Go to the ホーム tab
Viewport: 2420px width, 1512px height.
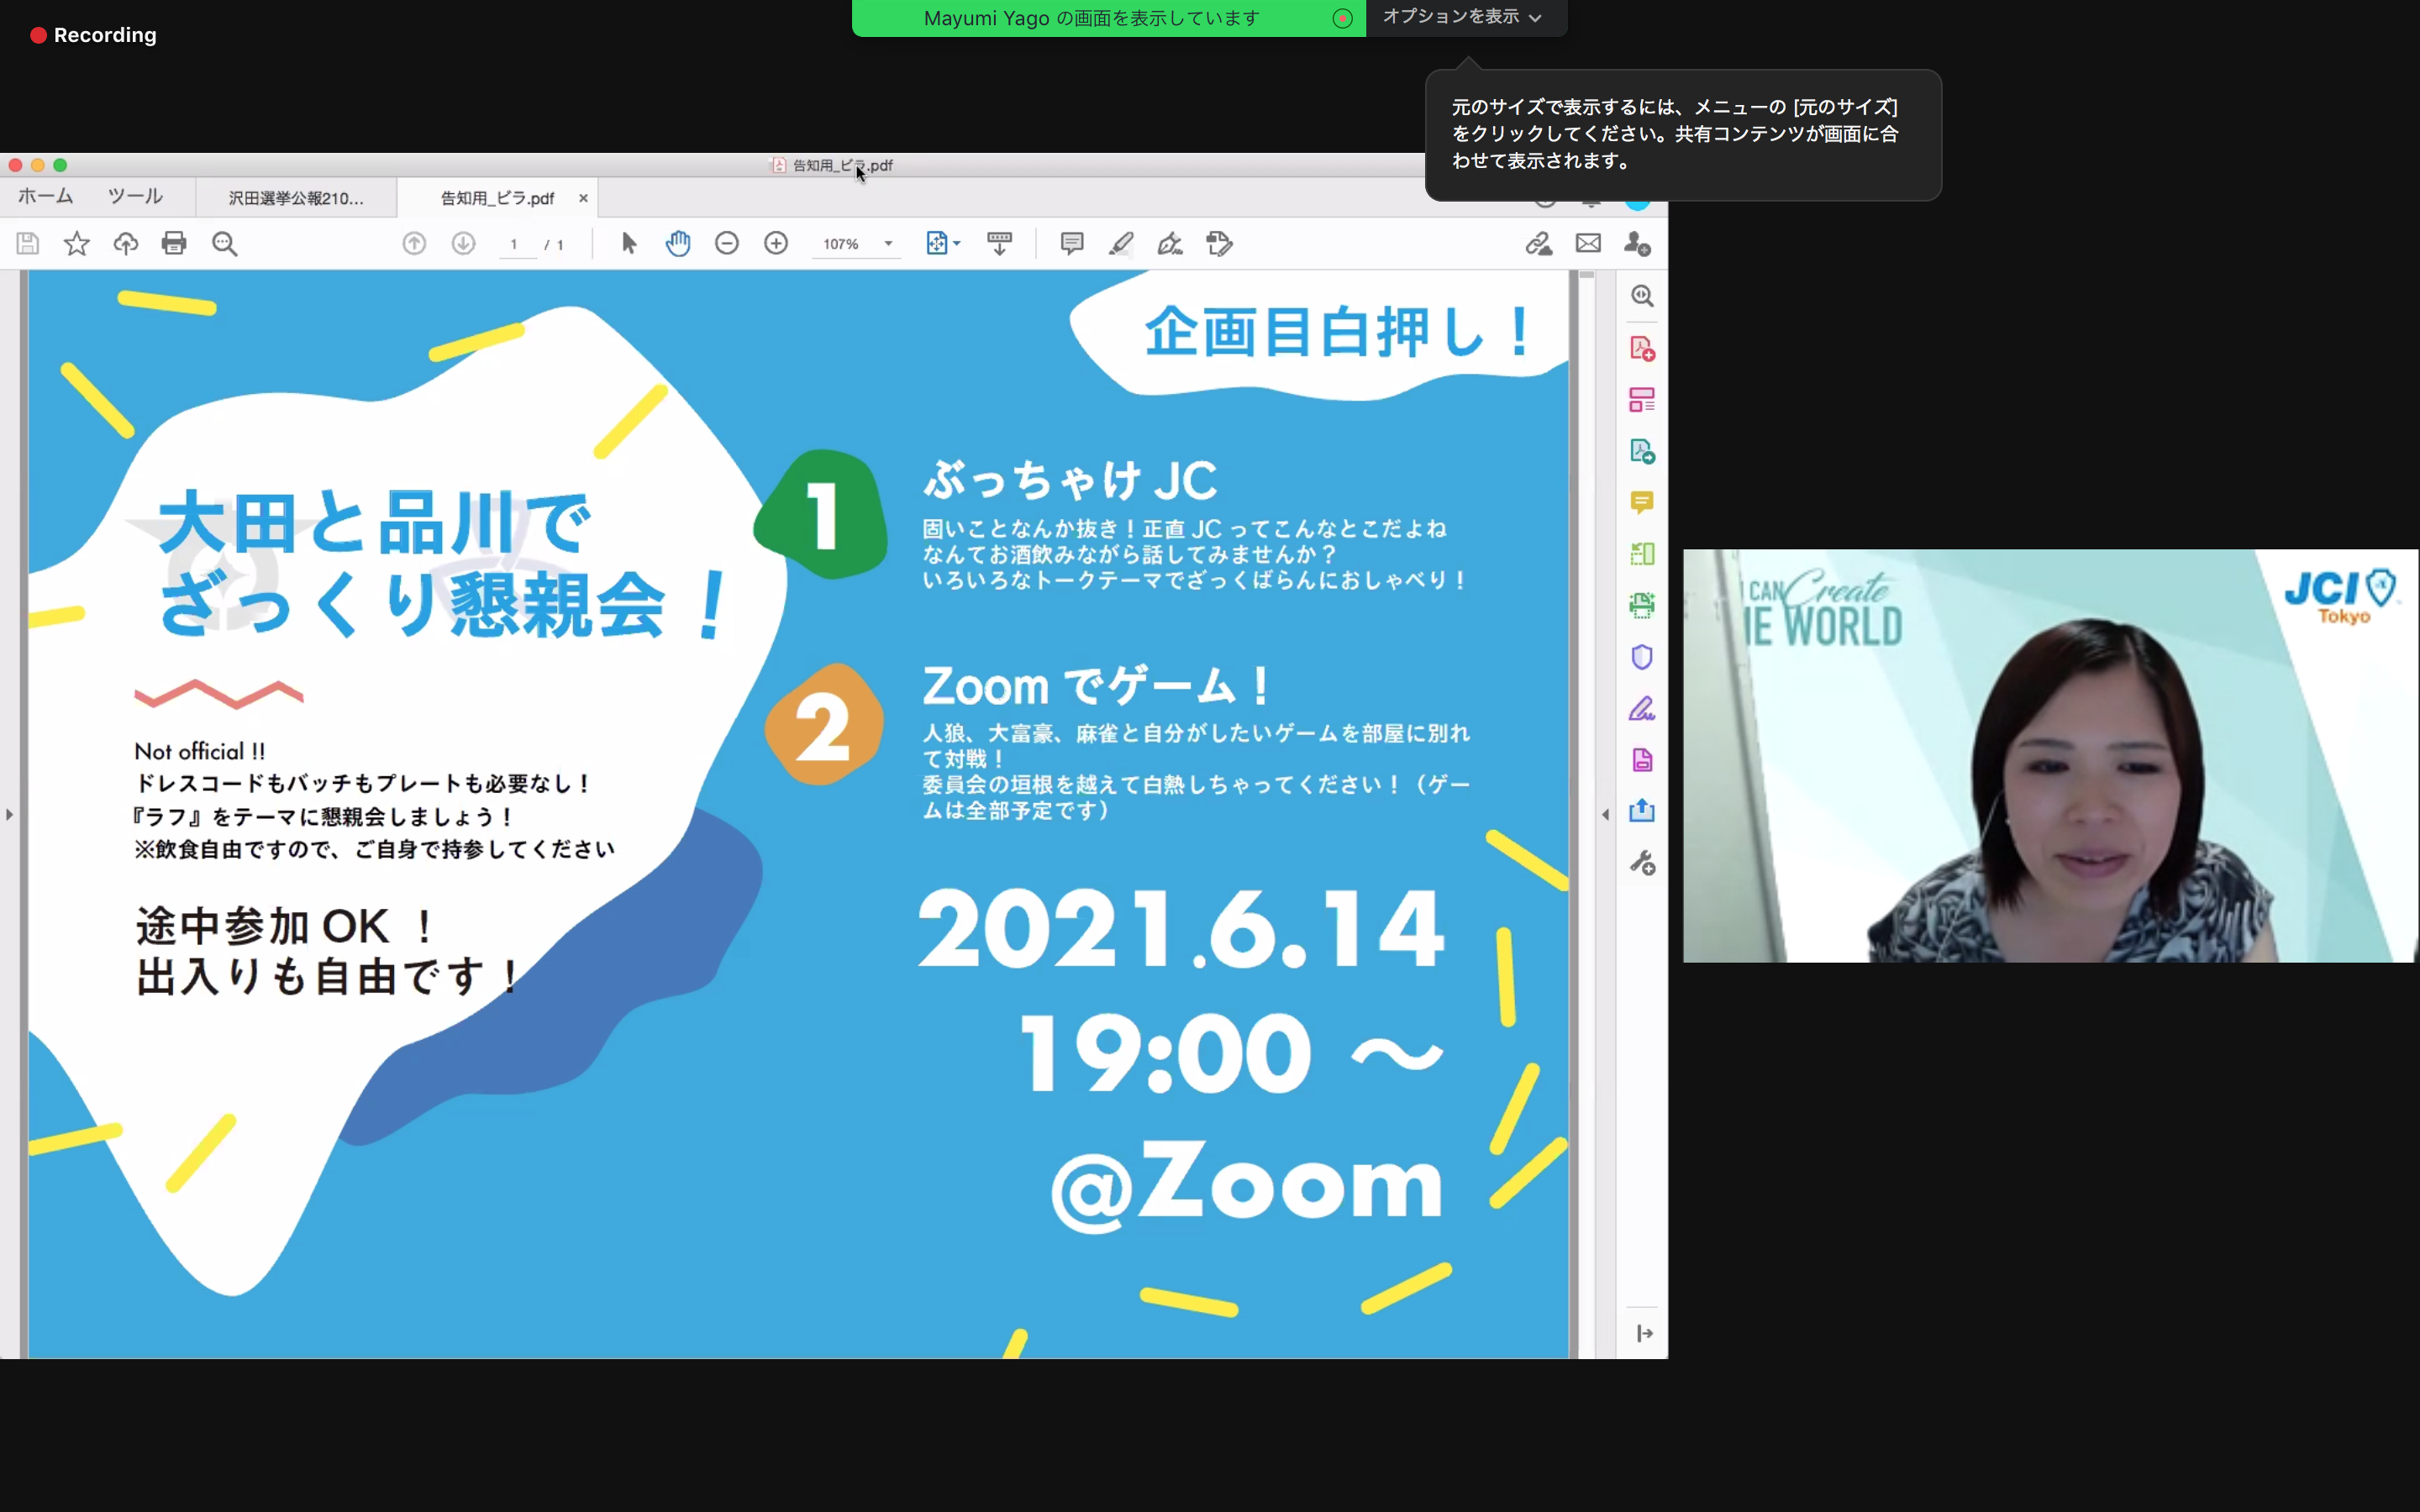coord(45,196)
